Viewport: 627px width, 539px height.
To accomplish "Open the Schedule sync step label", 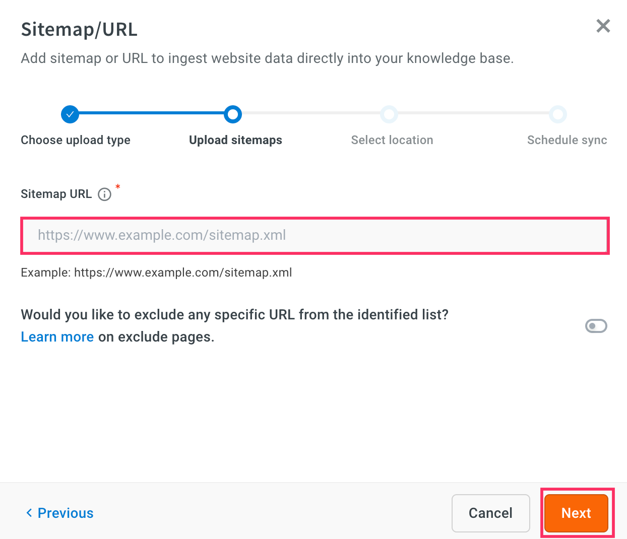I will click(x=567, y=140).
